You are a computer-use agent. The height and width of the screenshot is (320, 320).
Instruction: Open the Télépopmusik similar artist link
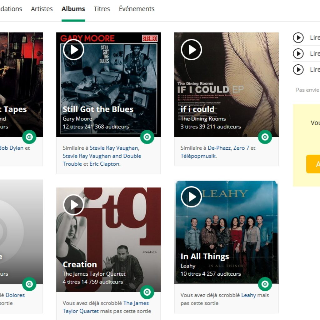point(198,156)
